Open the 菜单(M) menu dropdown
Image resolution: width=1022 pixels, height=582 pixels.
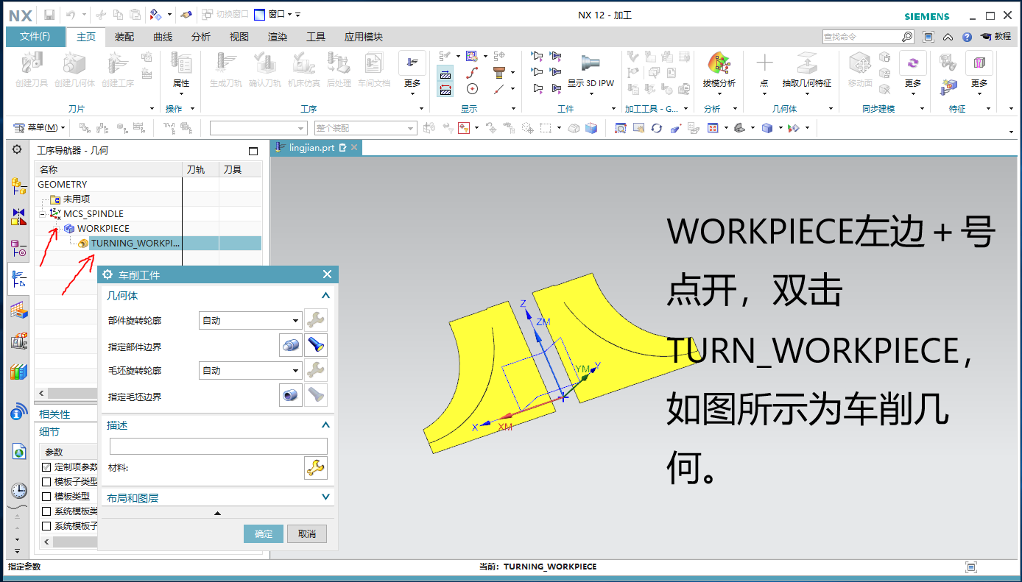pos(40,128)
